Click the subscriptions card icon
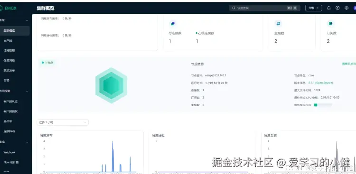 point(330,23)
